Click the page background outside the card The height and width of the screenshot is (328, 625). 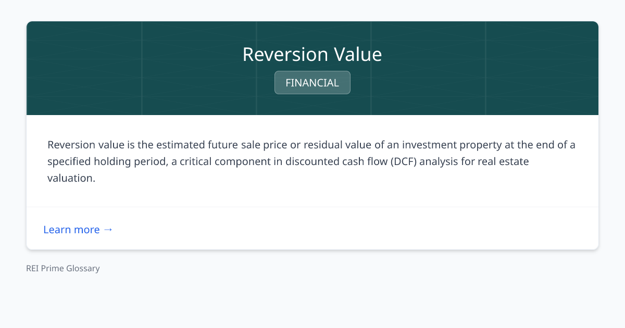coord(312,302)
